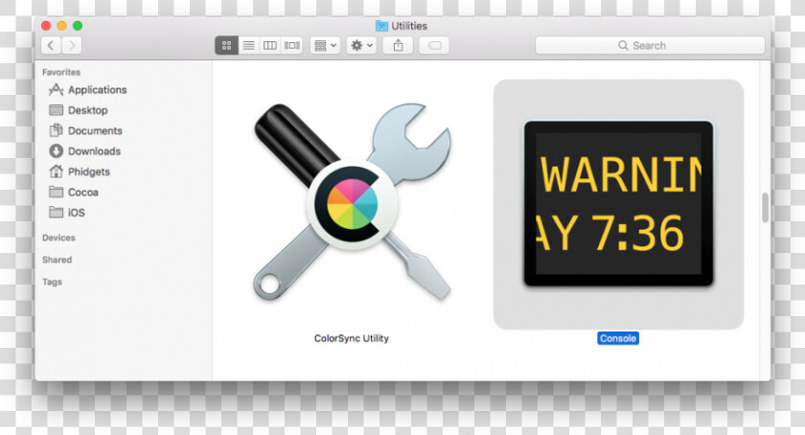Click into the Search field
Image resolution: width=805 pixels, height=435 pixels.
coord(650,45)
